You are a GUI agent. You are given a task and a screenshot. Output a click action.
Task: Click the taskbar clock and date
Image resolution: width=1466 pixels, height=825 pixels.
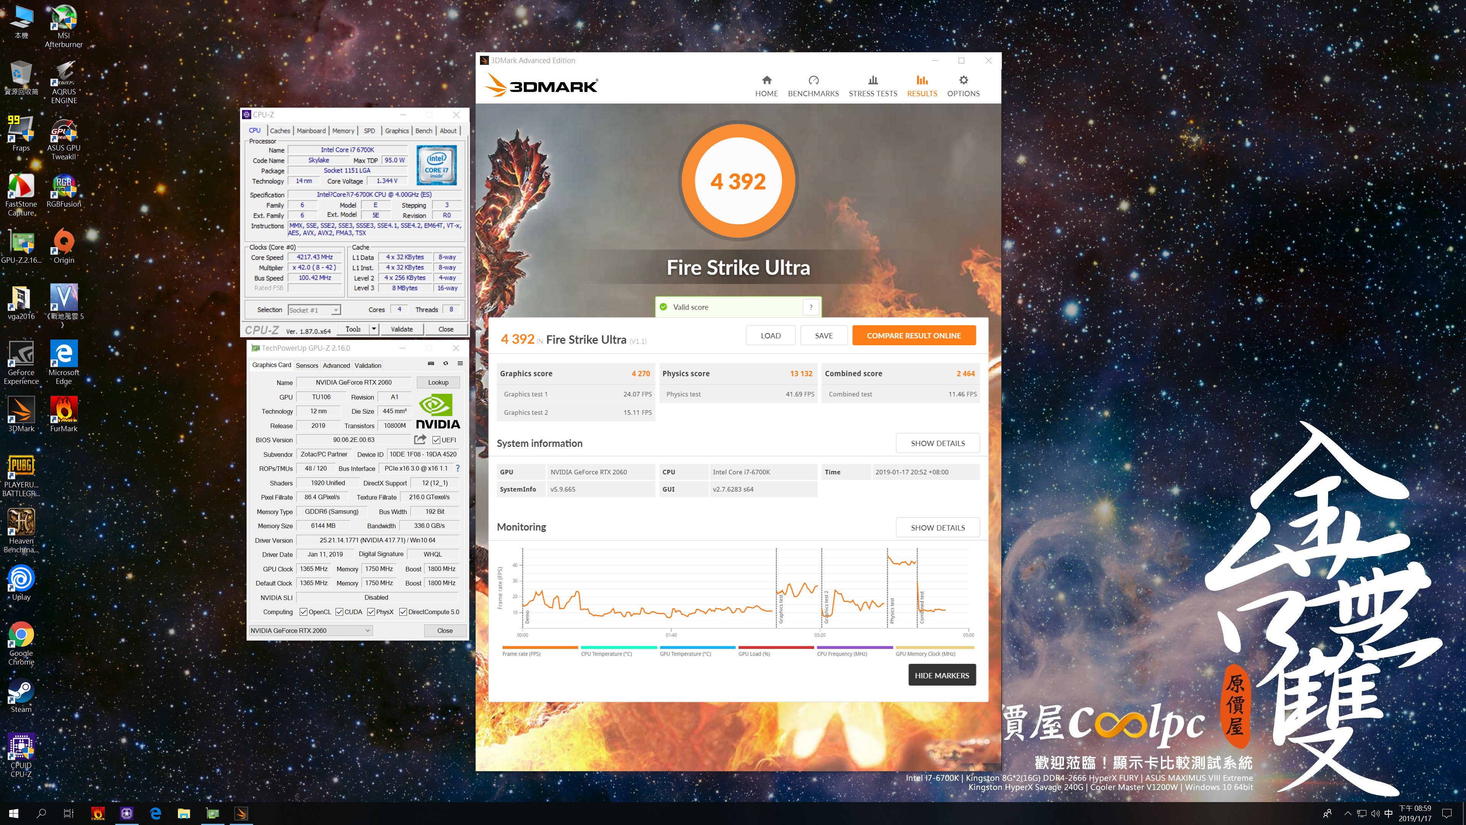tap(1415, 813)
